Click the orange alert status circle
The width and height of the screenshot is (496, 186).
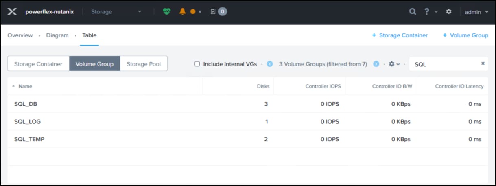pos(193,12)
